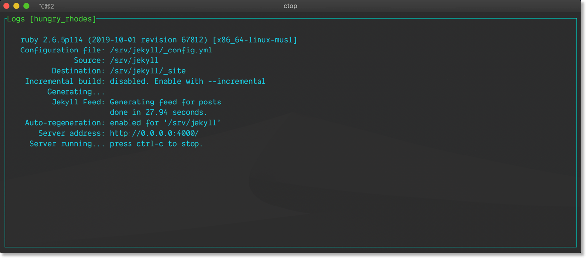Click the Source path /srv/jekyll
This screenshot has height=258, width=586.
(x=134, y=60)
